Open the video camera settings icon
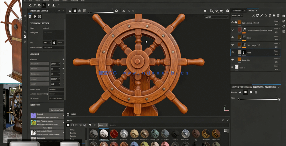The image size is (286, 146). click(x=222, y=11)
